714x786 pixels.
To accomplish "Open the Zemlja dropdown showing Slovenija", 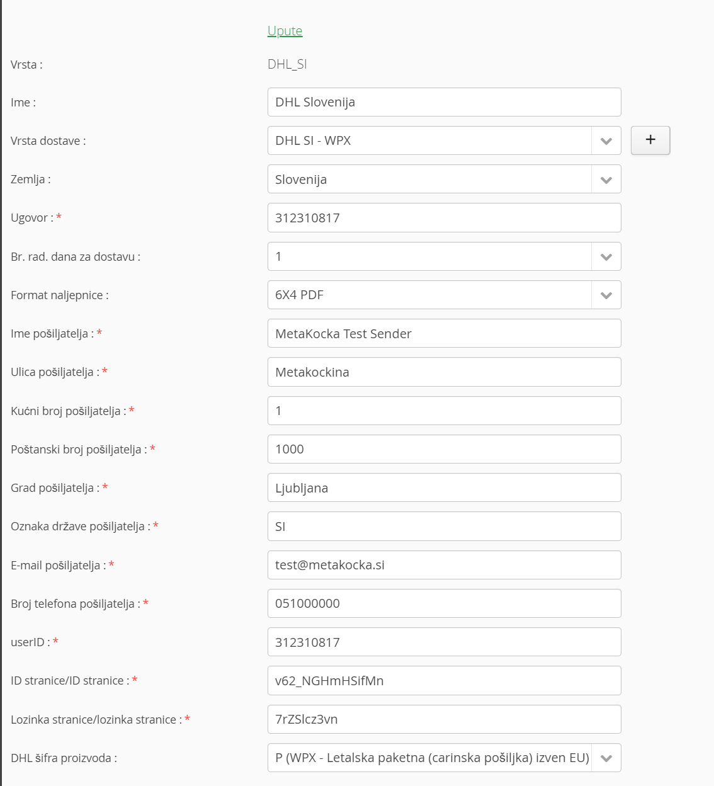I will (x=444, y=179).
